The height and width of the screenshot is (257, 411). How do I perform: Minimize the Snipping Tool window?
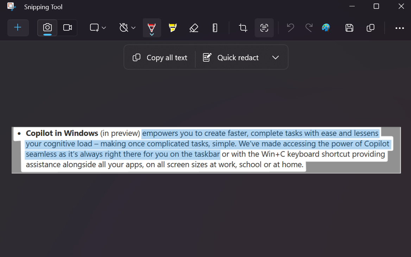coord(352,6)
